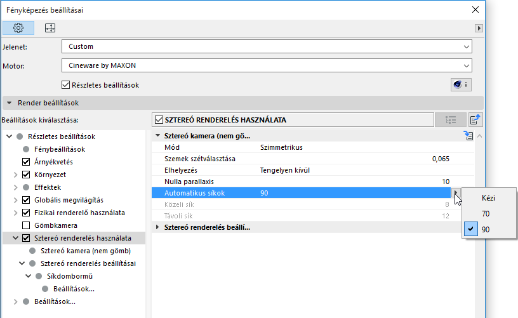Expand the Effektek tree node

pyautogui.click(x=15, y=187)
